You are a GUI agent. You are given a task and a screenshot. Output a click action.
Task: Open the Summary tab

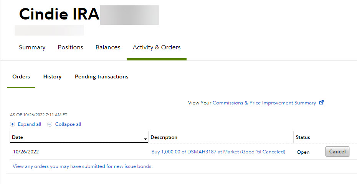32,47
